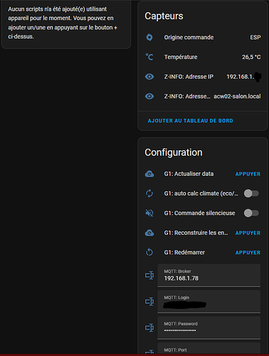Click the G1: Actualiser data label
269x356 pixels.
click(189, 174)
